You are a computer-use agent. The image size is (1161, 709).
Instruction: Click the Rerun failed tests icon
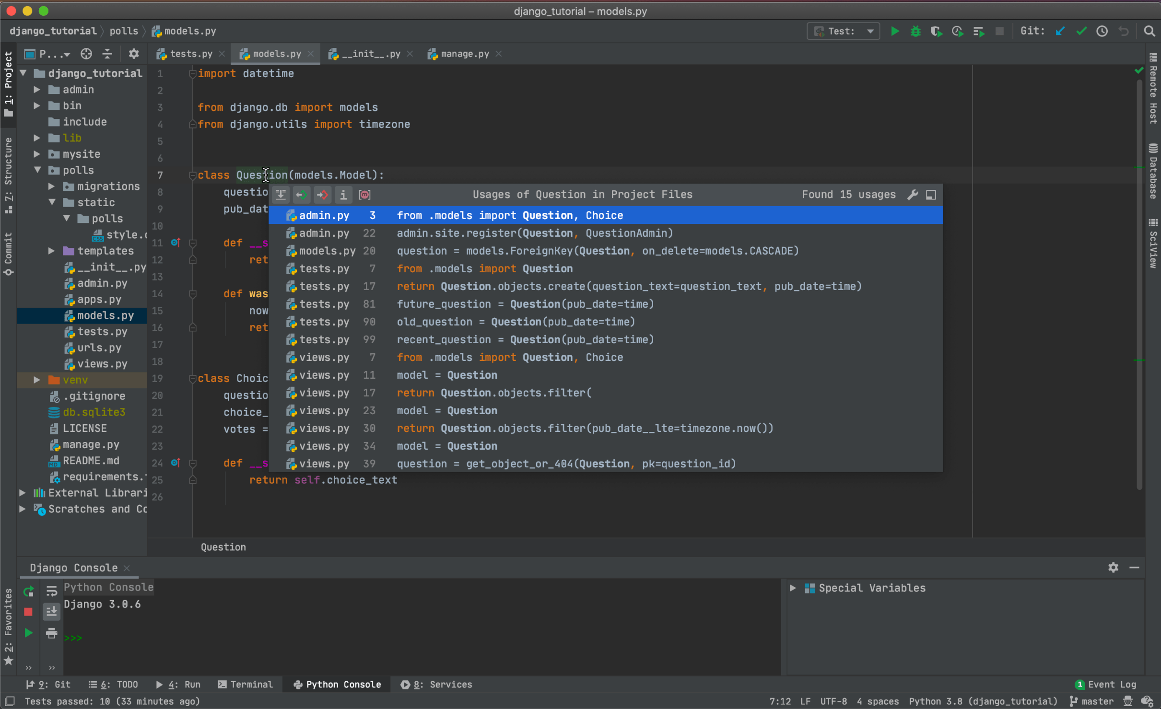[x=957, y=32]
